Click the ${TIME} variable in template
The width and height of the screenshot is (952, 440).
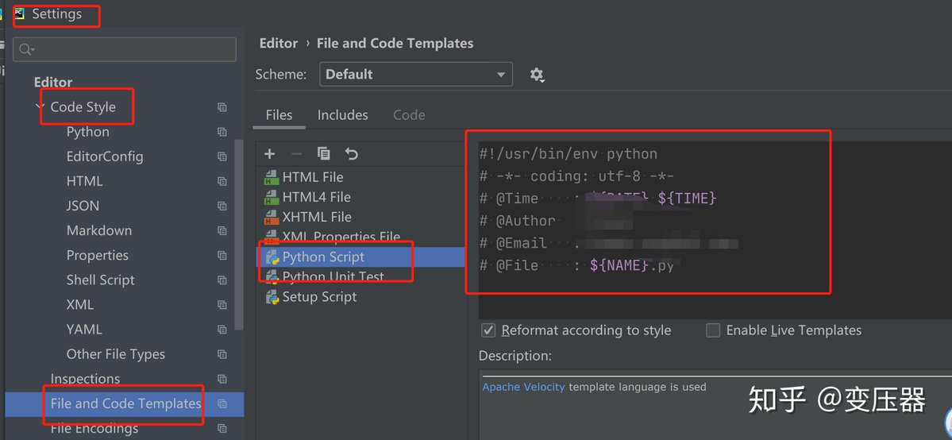[688, 199]
